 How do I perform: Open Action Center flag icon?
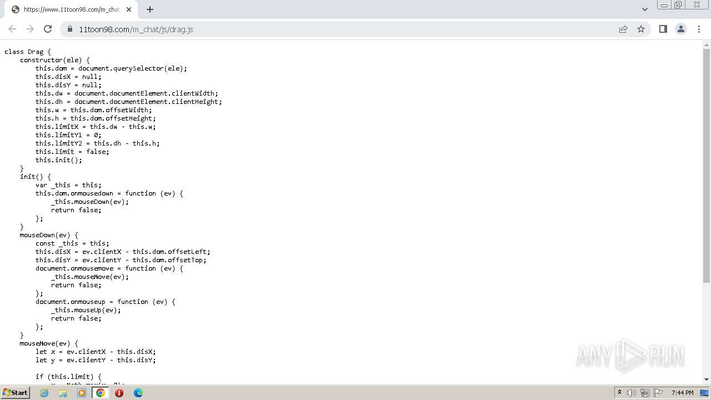(x=658, y=393)
